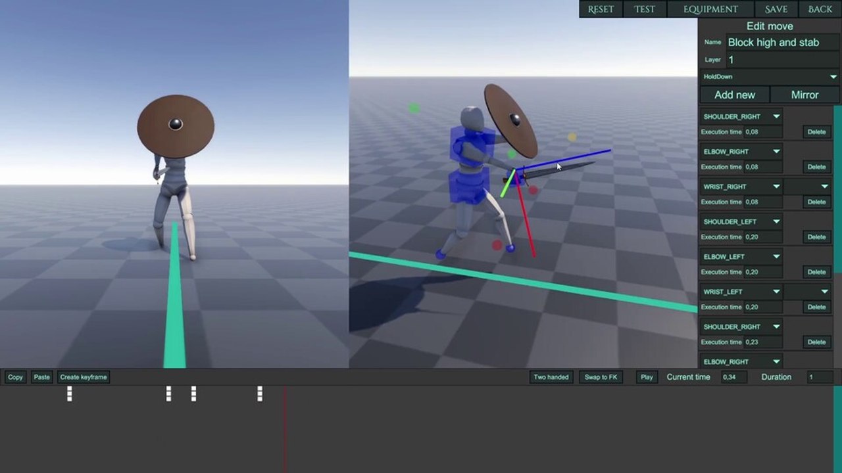
Task: Delete the WRIST_RIGHT entry
Action: [816, 202]
